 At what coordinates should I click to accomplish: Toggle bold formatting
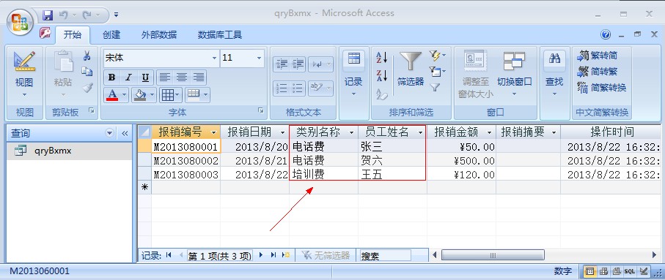click(x=111, y=77)
